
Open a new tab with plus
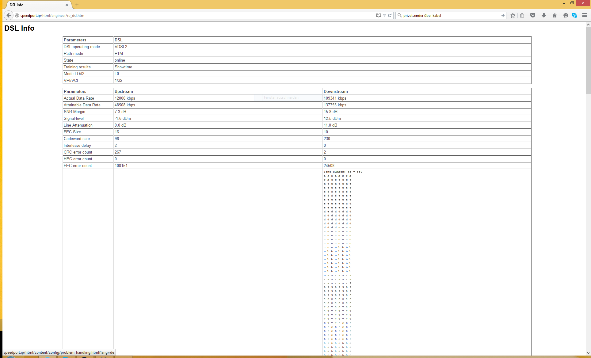click(77, 5)
